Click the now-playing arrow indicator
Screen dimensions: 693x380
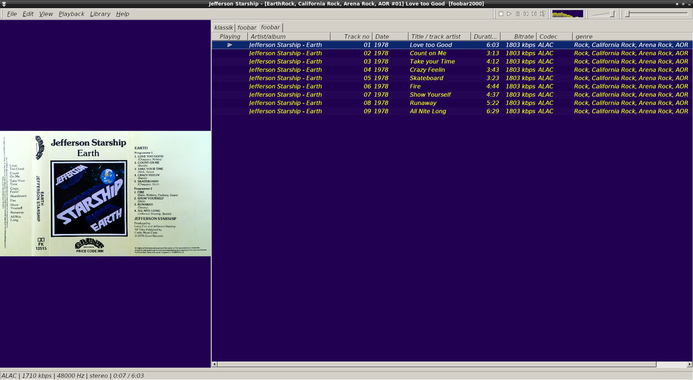230,45
